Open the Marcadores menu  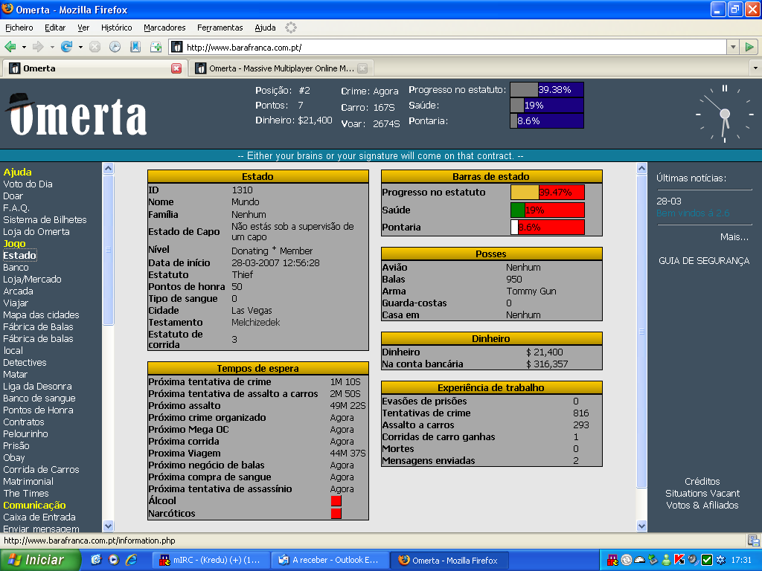tap(164, 28)
